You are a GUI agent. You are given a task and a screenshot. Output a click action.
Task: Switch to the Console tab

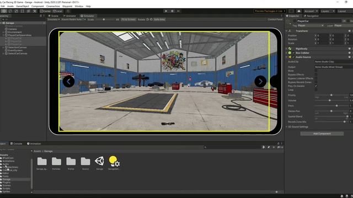tap(16, 144)
